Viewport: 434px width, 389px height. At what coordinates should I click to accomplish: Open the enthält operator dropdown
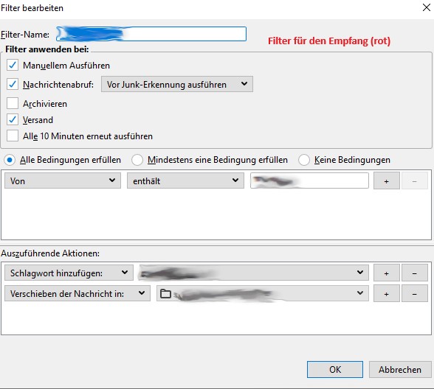(185, 181)
